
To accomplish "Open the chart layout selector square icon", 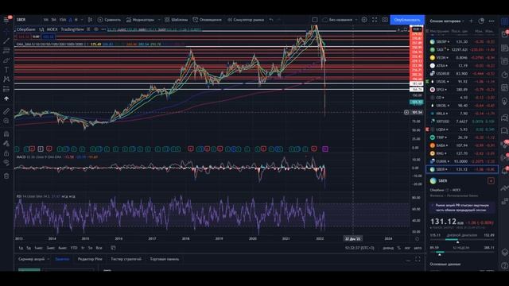I will [x=315, y=20].
